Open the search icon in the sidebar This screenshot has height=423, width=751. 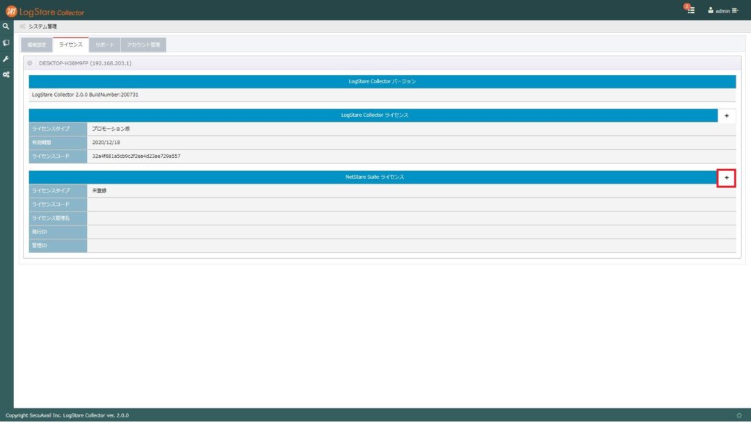pos(6,26)
